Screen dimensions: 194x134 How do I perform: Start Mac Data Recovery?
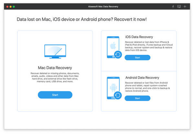(55, 95)
